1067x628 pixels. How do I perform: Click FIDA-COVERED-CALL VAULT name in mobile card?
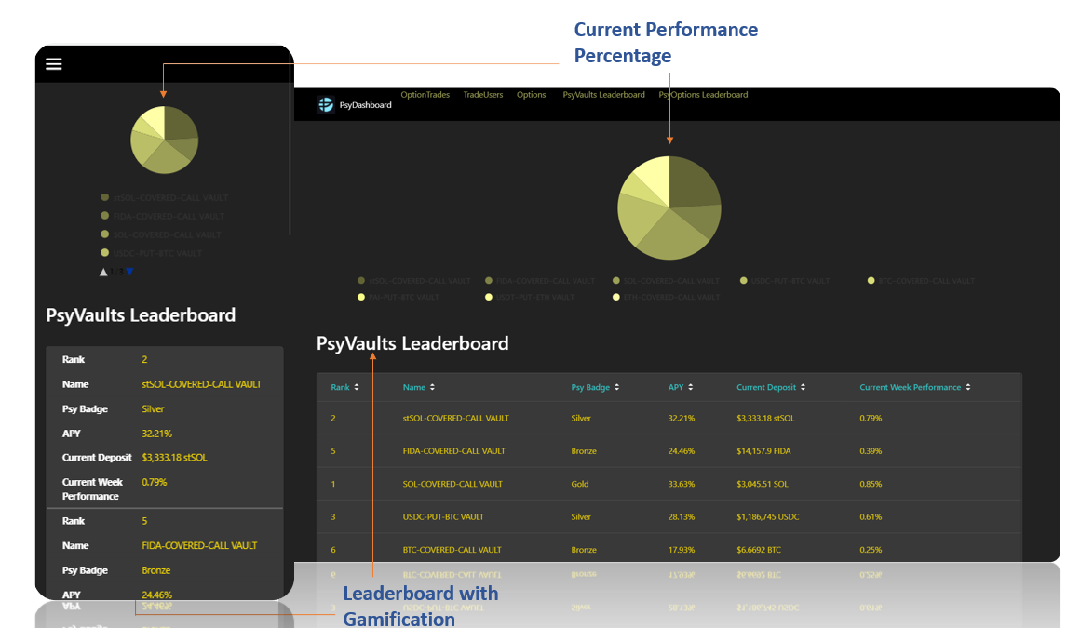click(199, 546)
